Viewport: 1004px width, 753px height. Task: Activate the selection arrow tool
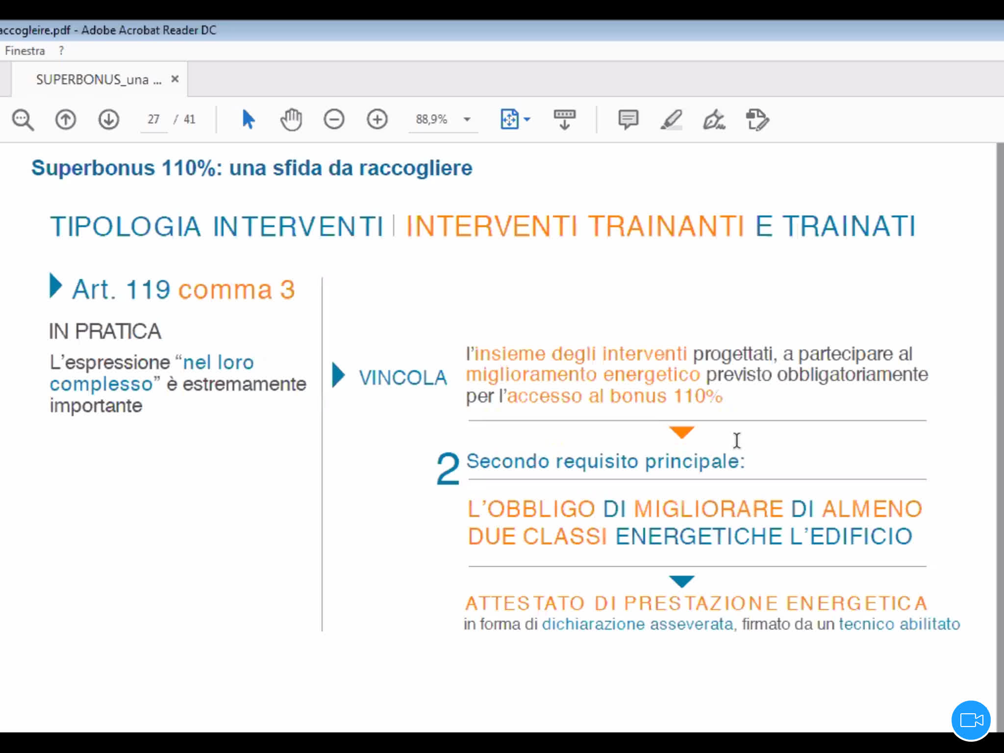248,120
